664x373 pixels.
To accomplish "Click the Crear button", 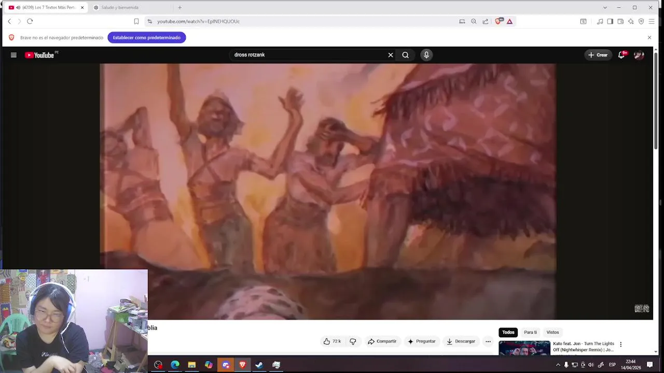I will (x=598, y=55).
